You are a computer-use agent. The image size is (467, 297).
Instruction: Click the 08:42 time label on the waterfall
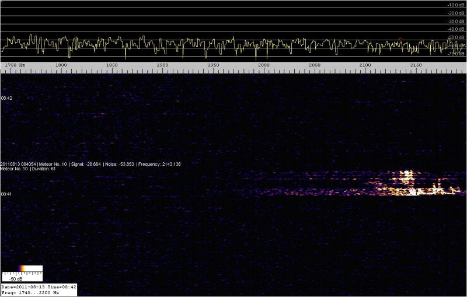[x=7, y=98]
